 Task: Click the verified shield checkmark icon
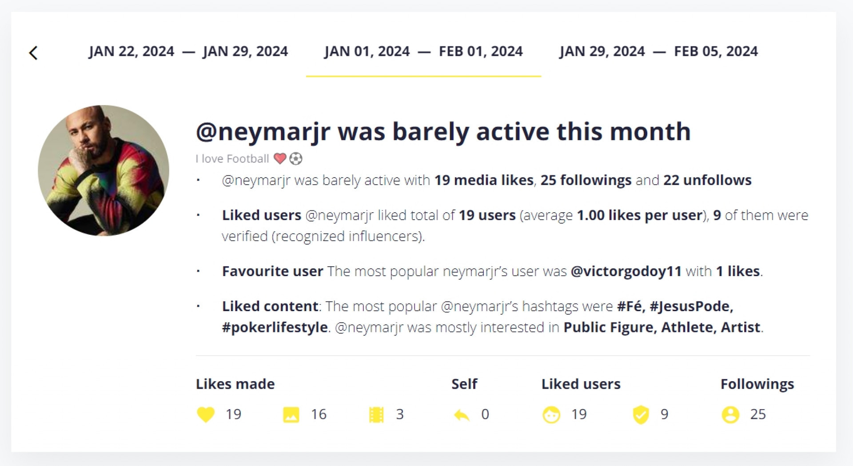(x=641, y=415)
